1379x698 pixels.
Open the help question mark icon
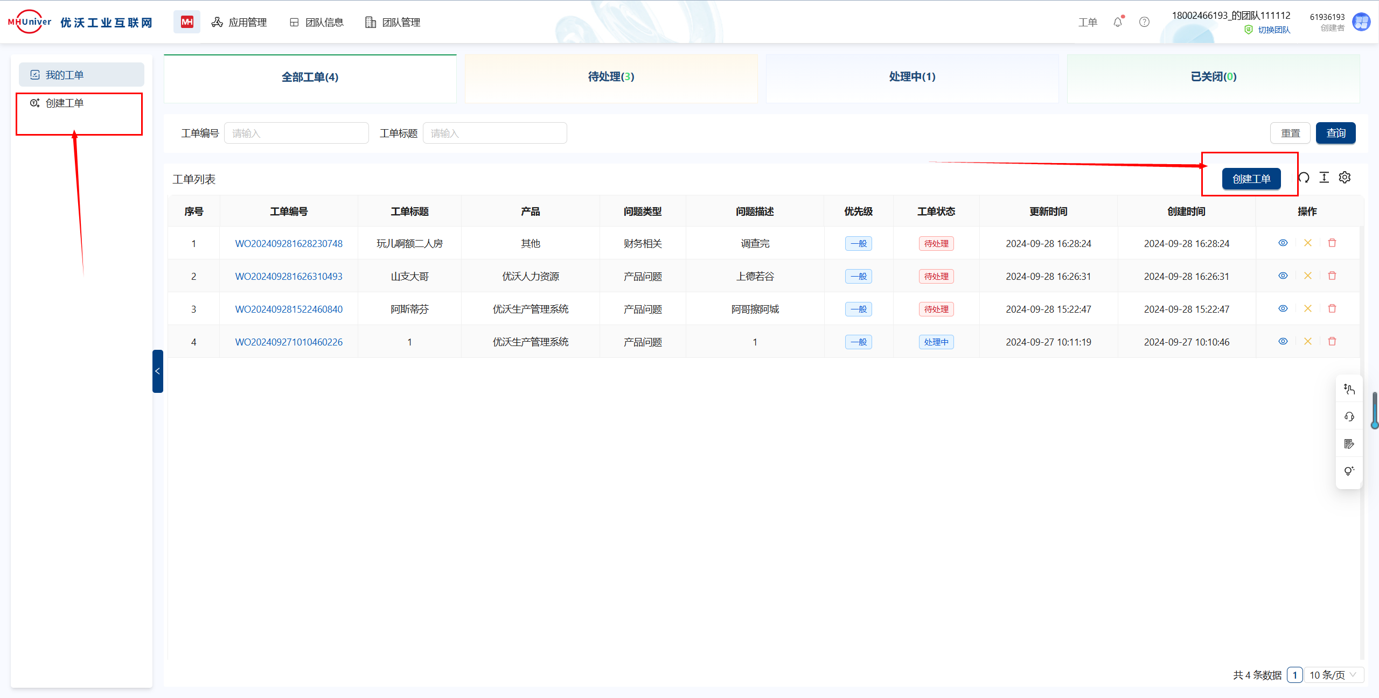[x=1144, y=22]
